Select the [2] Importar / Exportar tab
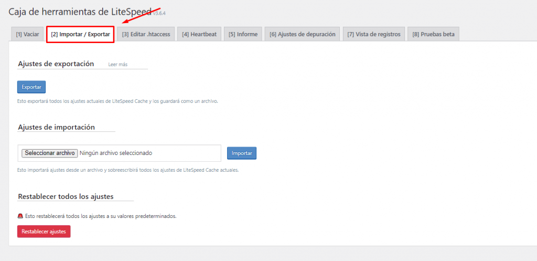This screenshot has height=261, width=537. click(x=80, y=34)
